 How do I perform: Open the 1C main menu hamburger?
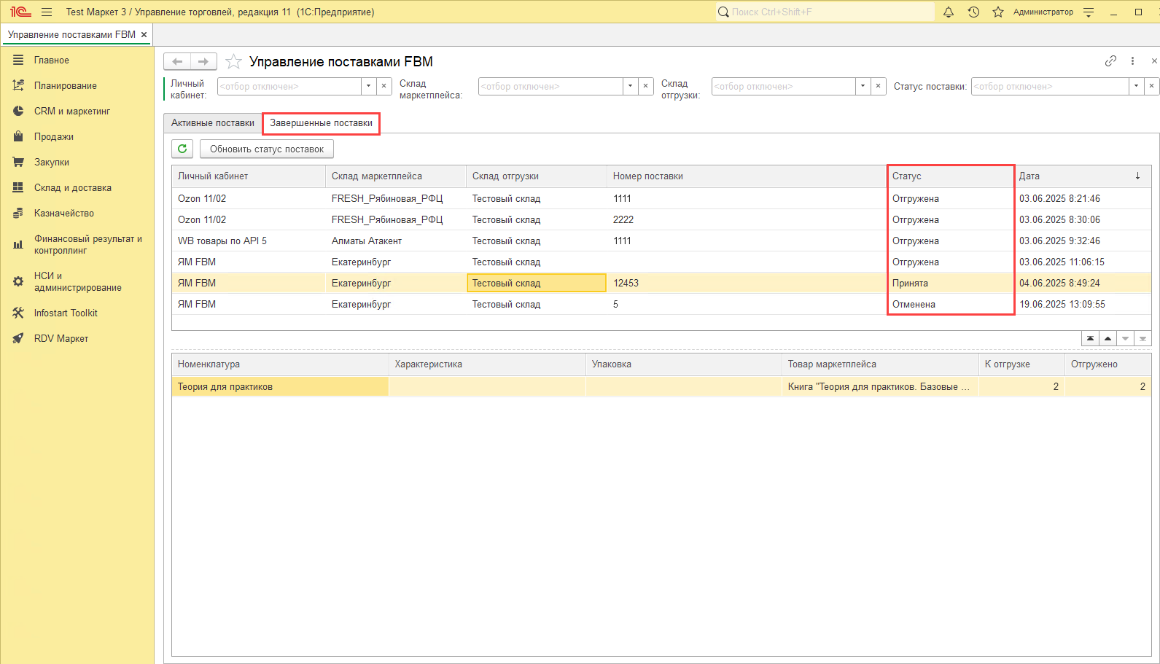pos(47,12)
